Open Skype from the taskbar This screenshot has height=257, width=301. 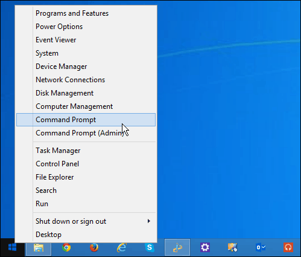150,247
